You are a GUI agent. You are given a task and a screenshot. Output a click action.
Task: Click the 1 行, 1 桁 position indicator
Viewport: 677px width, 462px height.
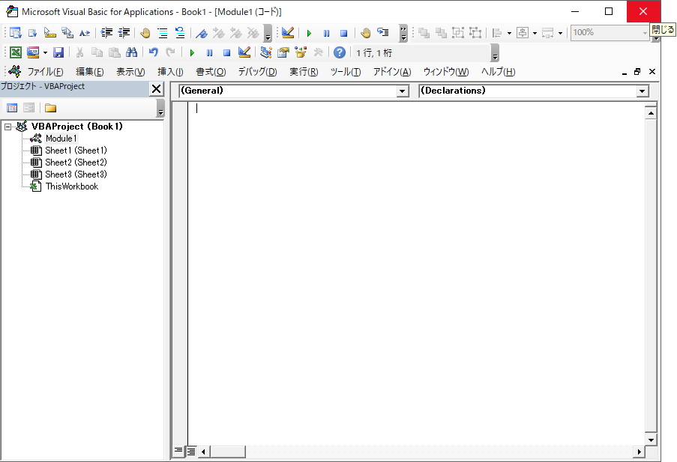point(374,53)
